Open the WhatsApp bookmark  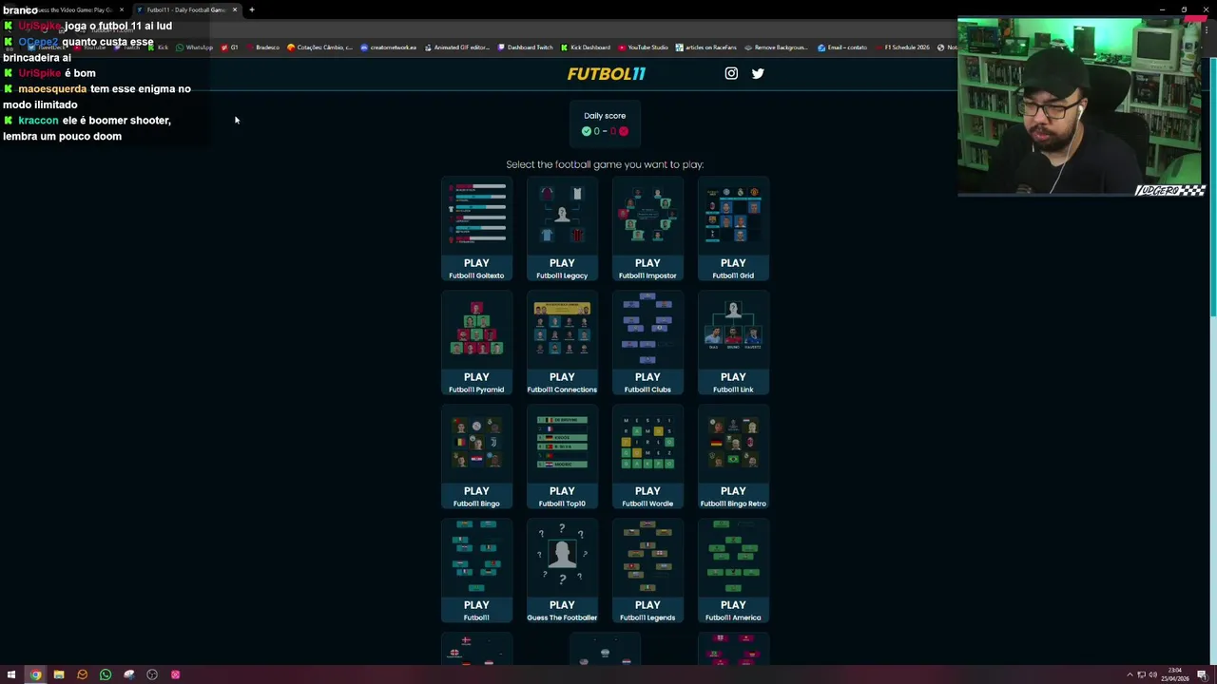(194, 47)
